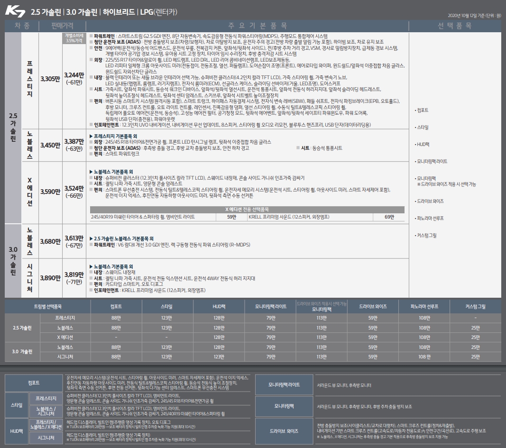Click '▶ 2.5 가솔린 노블레스 기본품목 외' heading

point(122,238)
